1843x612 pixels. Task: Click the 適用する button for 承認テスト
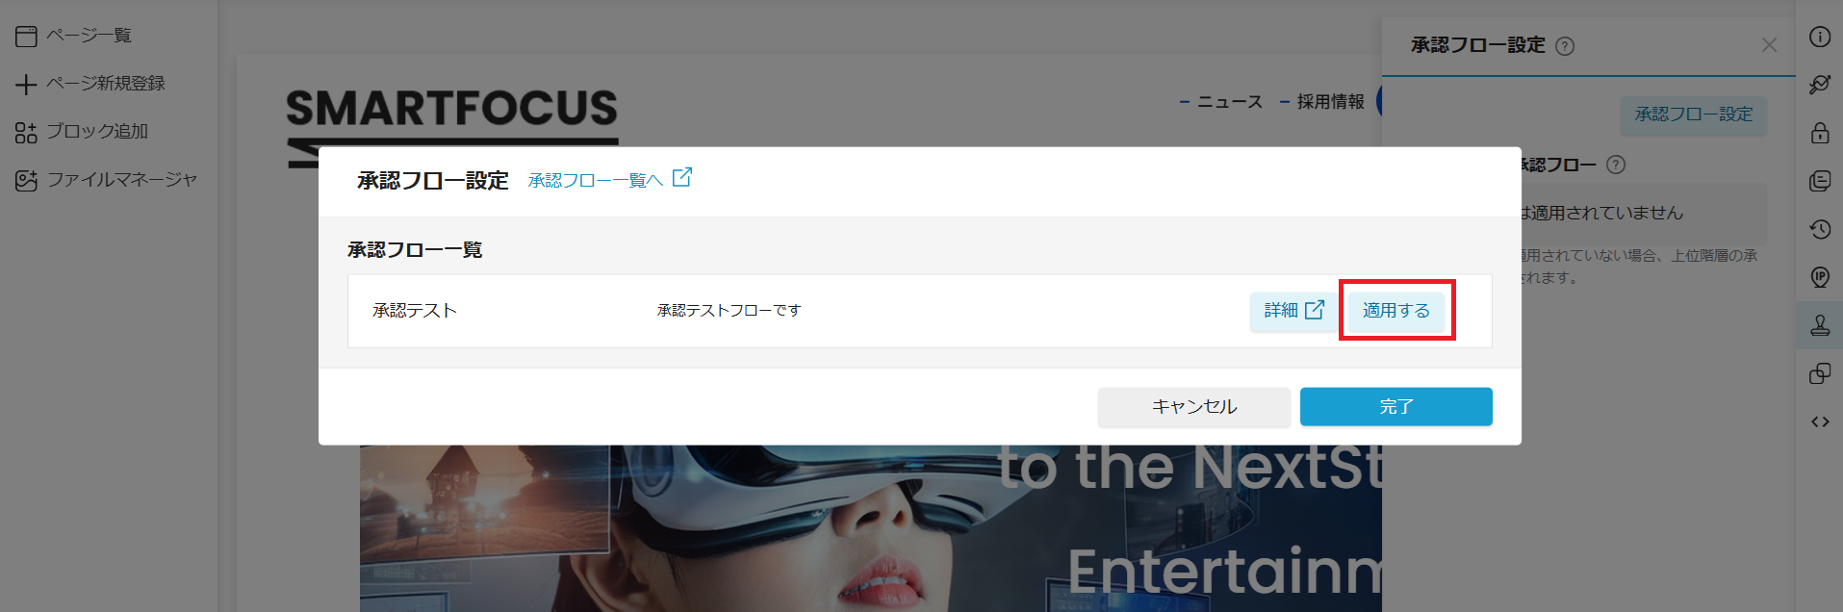click(x=1395, y=311)
